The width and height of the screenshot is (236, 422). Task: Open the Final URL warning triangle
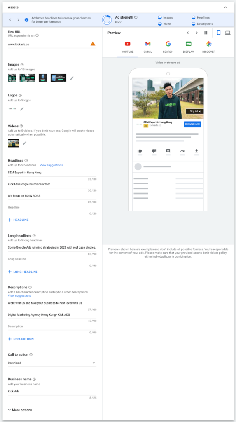point(93,44)
